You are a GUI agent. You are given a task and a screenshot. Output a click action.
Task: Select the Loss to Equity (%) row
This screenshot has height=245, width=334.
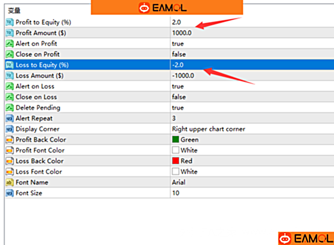point(42,65)
